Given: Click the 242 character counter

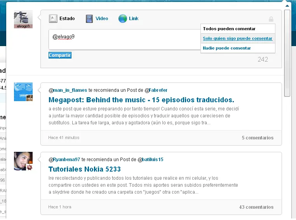Looking at the screenshot, I should tap(263, 60).
